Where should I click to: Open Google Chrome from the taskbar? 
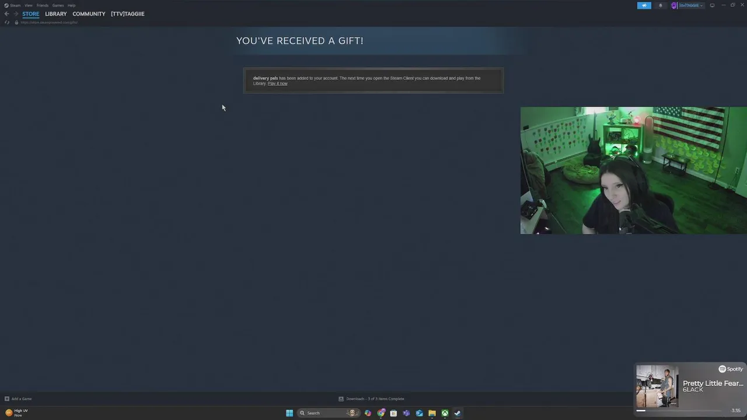pos(381,413)
